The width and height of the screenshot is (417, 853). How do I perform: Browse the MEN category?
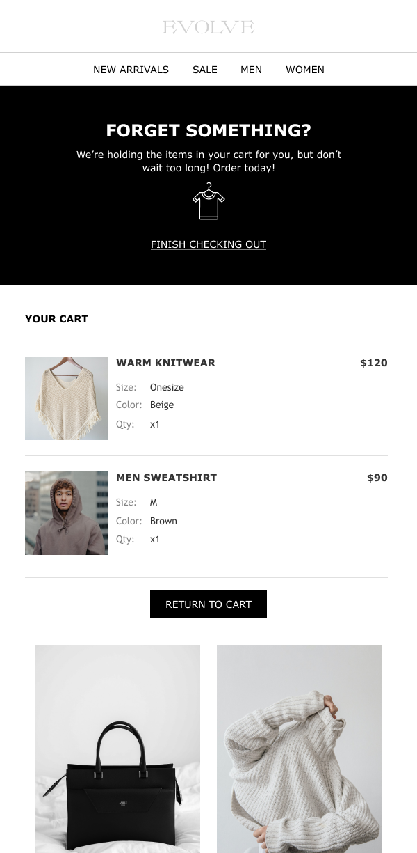tap(251, 70)
